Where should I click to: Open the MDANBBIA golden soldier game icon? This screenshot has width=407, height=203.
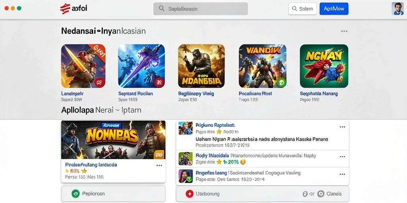pyautogui.click(x=202, y=66)
